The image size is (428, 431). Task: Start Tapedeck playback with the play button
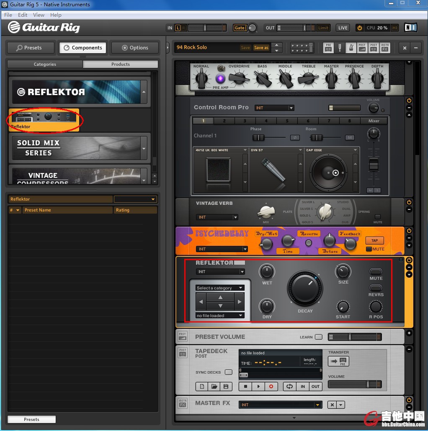pyautogui.click(x=258, y=387)
